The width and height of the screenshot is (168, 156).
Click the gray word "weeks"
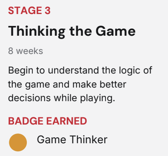29,51
